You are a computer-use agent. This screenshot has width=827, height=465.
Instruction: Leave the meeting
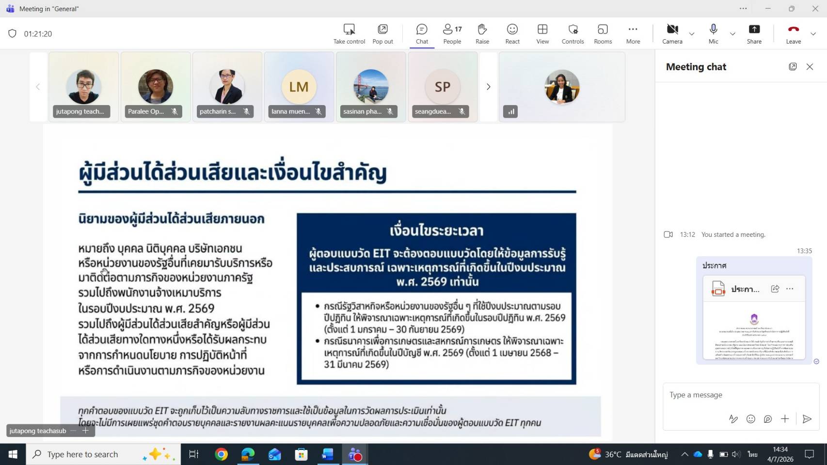tap(793, 34)
